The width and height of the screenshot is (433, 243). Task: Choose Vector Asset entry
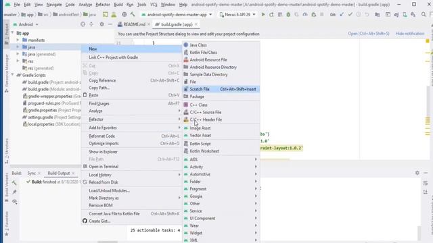point(221,136)
